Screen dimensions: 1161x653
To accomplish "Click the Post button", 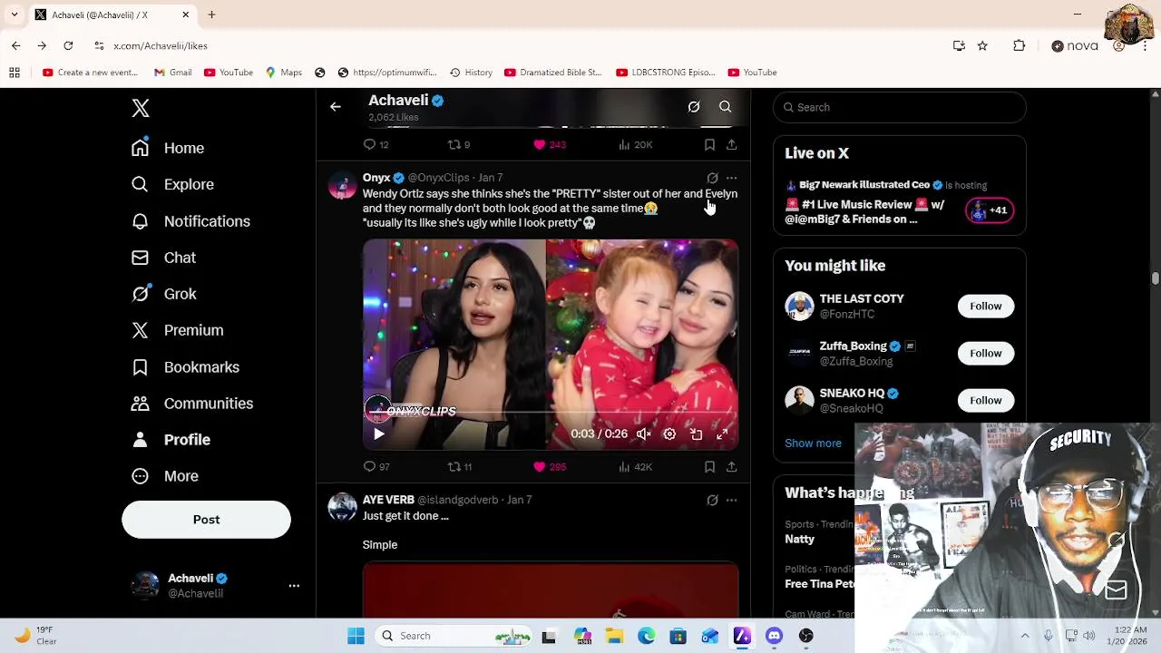I will click(x=206, y=520).
